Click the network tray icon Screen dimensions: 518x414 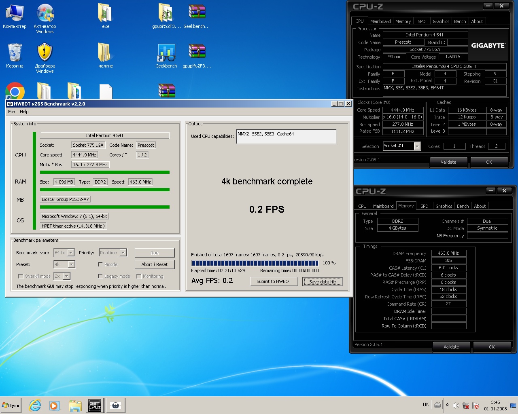(466, 406)
